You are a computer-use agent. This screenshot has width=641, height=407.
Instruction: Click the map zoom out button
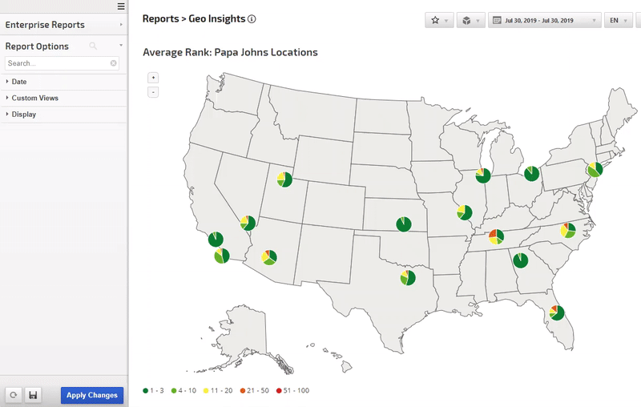coord(153,92)
